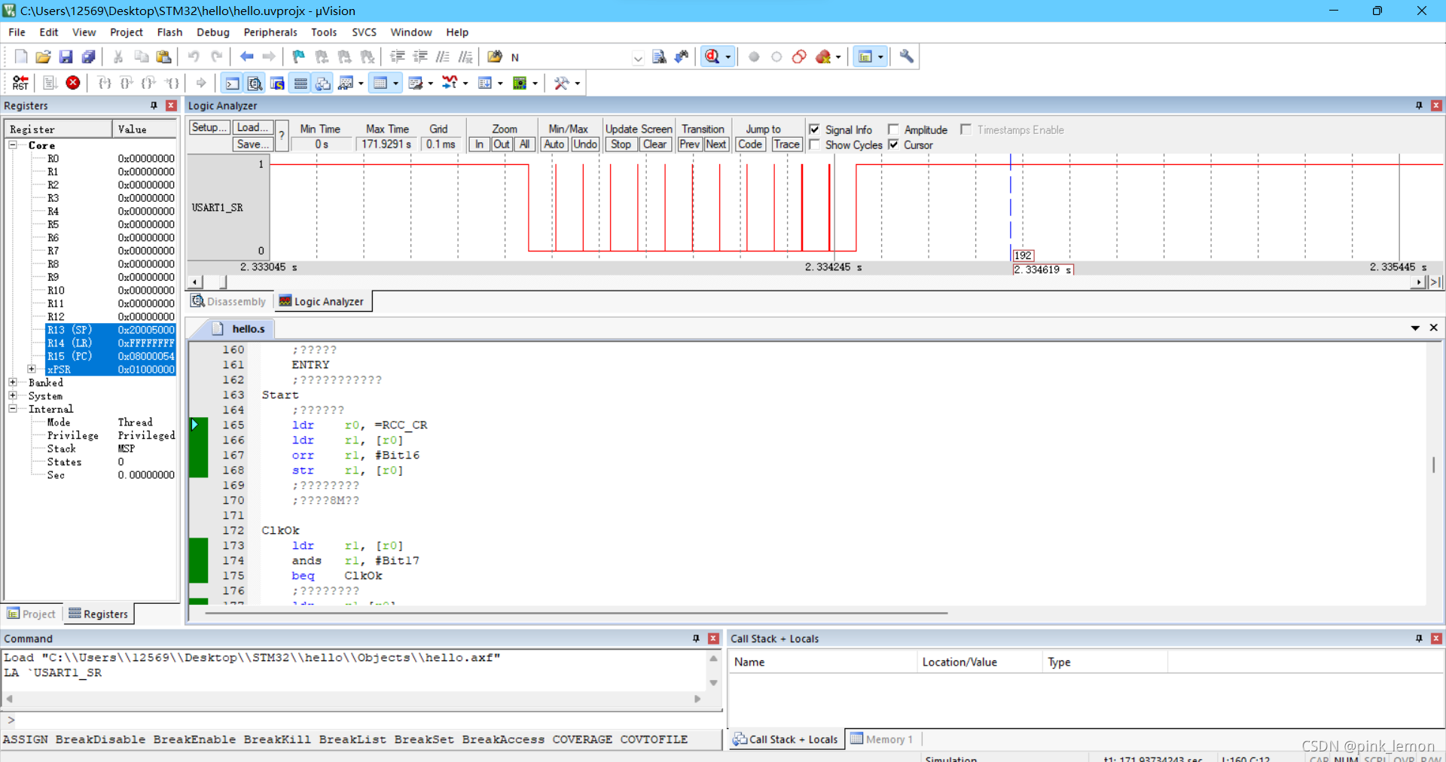Open the Debug menu
The width and height of the screenshot is (1446, 762).
(213, 32)
